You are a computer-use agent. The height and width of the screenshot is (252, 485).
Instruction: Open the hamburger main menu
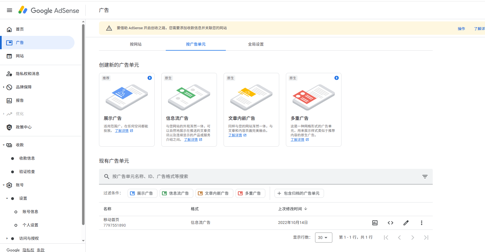[x=9, y=10]
